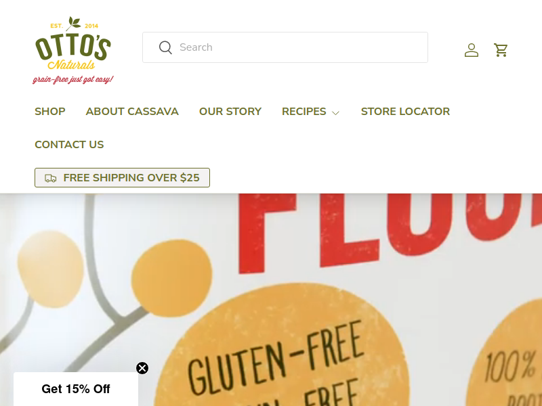Open Contact Us link
Viewport: 542px width, 406px height.
69,145
